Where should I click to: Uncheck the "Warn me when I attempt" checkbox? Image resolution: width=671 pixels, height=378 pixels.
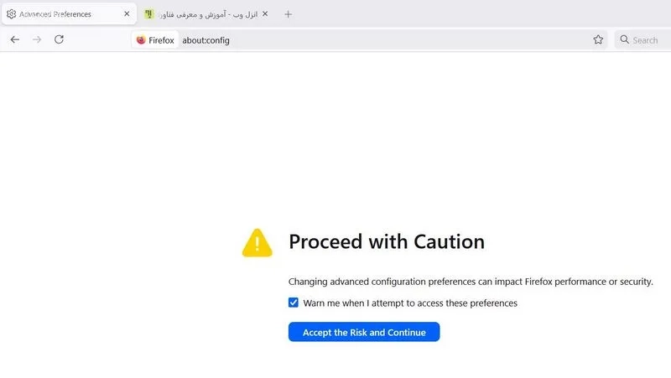pos(293,303)
